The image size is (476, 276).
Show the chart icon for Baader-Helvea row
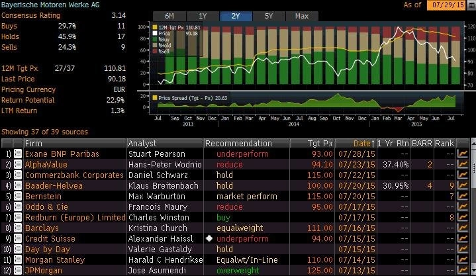coord(463,185)
